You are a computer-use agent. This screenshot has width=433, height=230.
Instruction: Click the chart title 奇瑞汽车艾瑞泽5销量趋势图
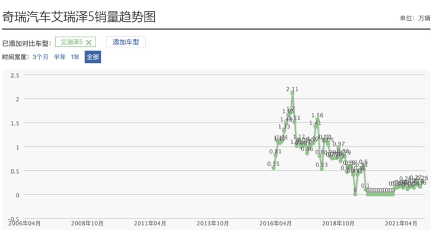(79, 17)
